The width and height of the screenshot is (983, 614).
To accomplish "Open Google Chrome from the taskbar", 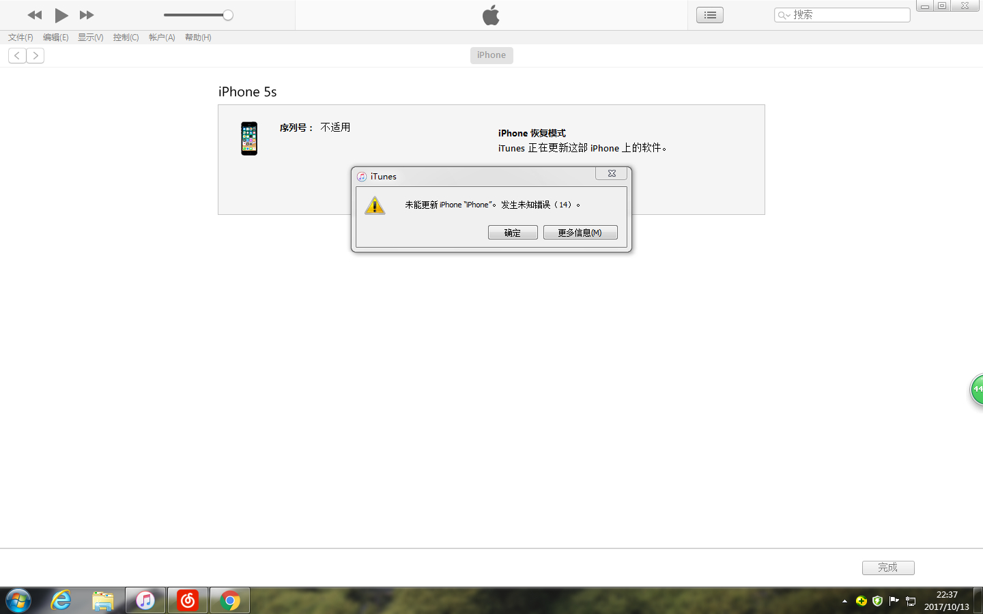I will coord(230,601).
